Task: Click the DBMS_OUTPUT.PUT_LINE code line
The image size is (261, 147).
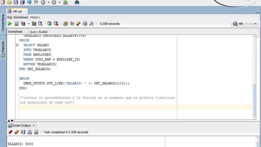Action: (x=76, y=83)
